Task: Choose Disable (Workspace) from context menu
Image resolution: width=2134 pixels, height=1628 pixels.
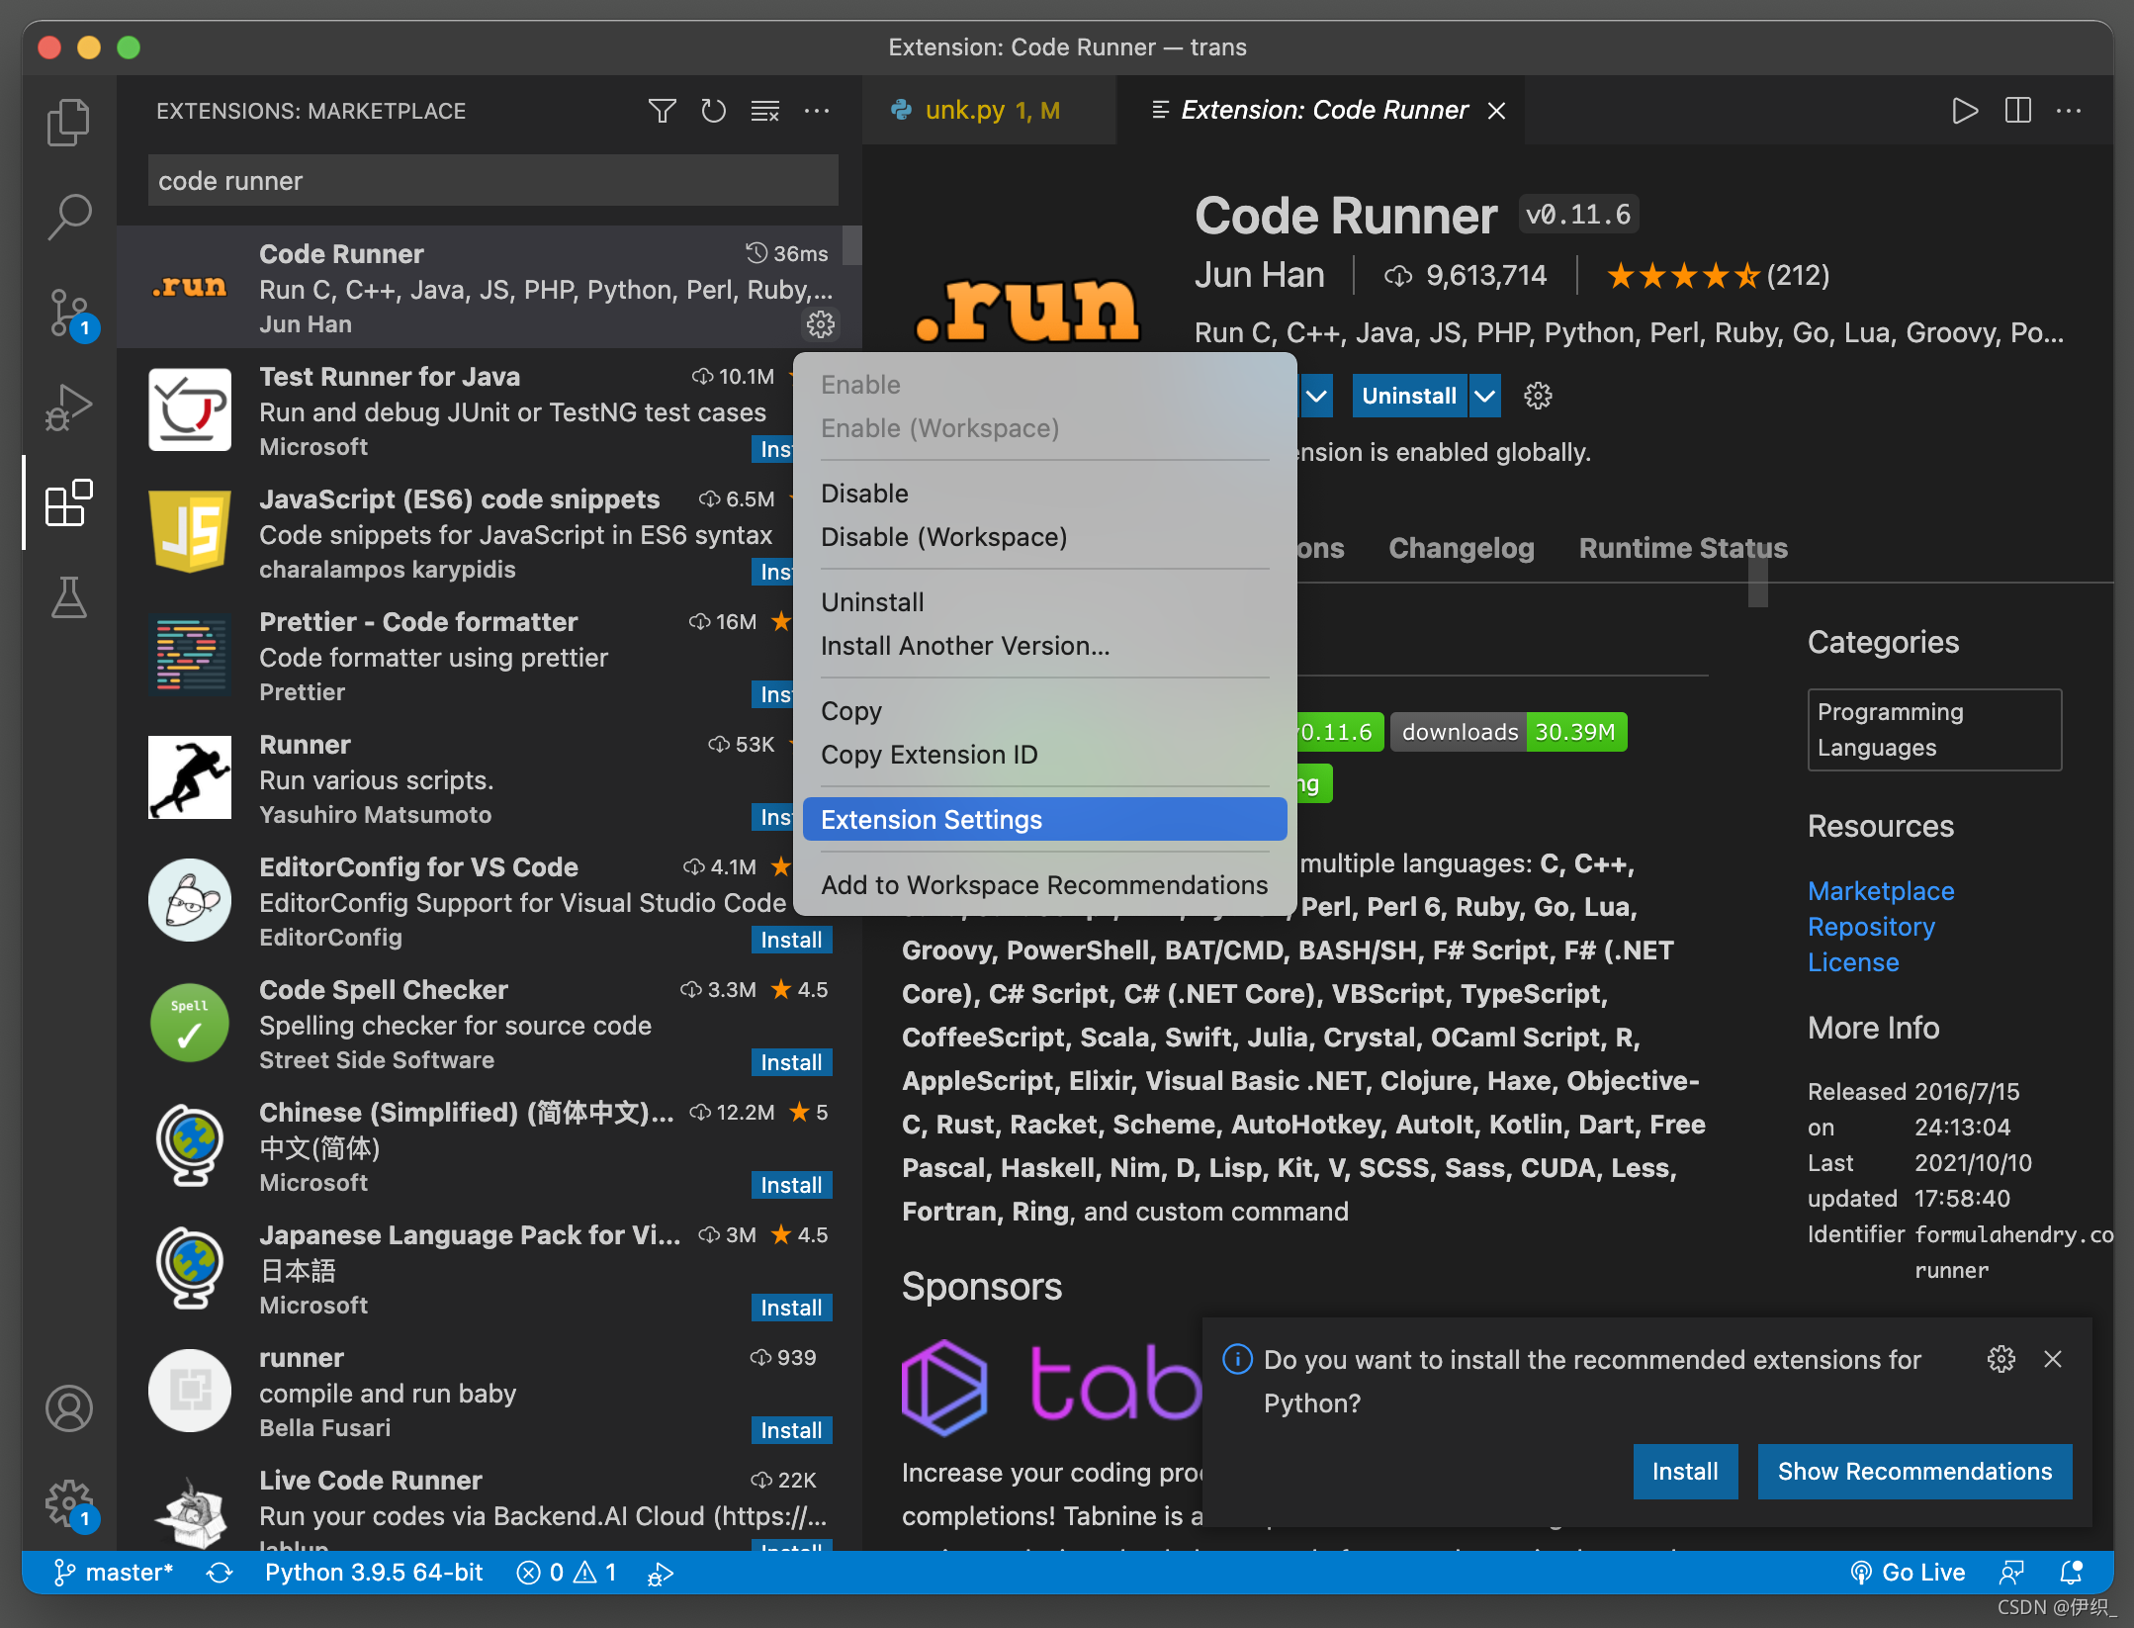Action: coord(1044,537)
